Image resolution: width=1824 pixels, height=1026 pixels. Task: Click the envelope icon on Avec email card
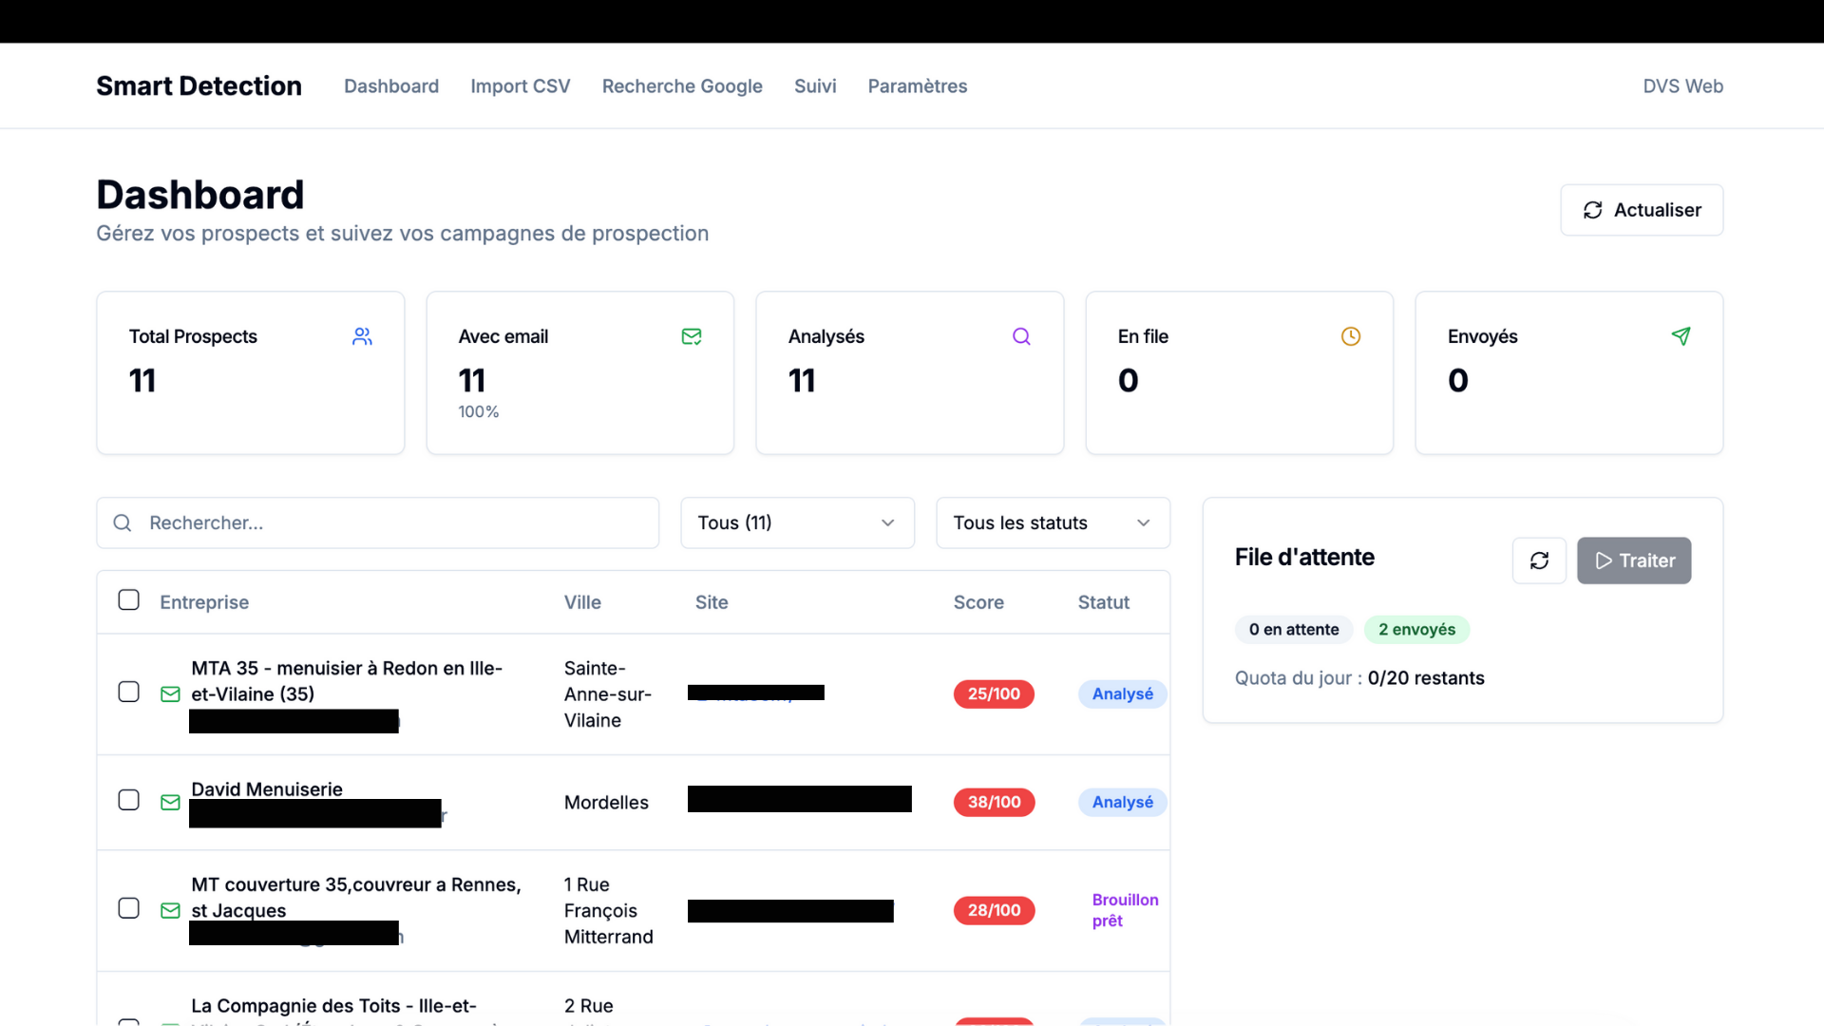tap(692, 336)
